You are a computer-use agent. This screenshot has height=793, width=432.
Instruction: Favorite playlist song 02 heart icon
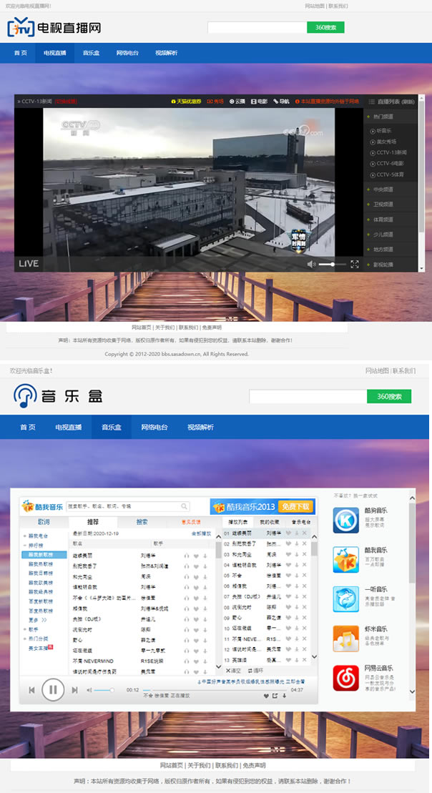[x=288, y=543]
